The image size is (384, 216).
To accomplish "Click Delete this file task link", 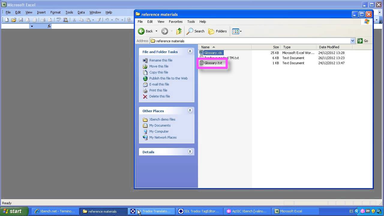I will pyautogui.click(x=160, y=96).
